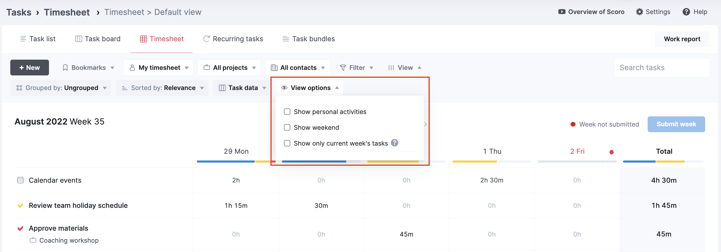
Task: Click the eye icon in View options
Action: (x=284, y=87)
